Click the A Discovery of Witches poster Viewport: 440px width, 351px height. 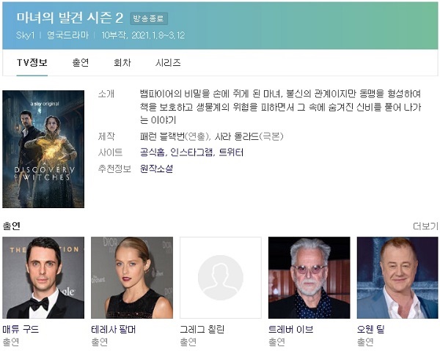pos(43,149)
